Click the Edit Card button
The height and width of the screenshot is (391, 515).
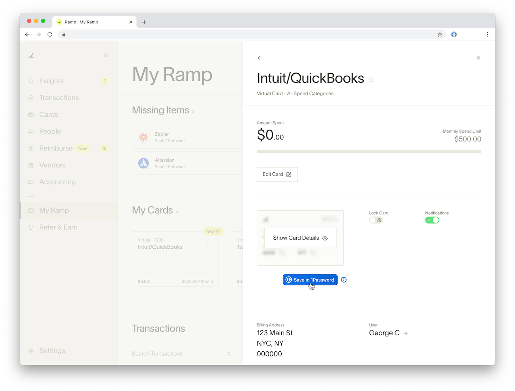point(277,174)
